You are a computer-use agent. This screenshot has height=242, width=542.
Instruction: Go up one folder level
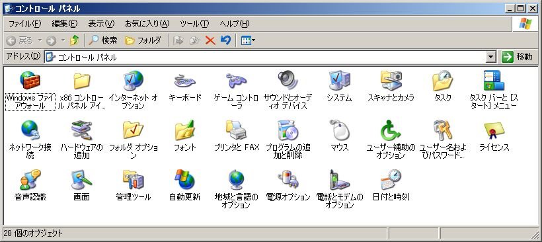click(x=74, y=41)
